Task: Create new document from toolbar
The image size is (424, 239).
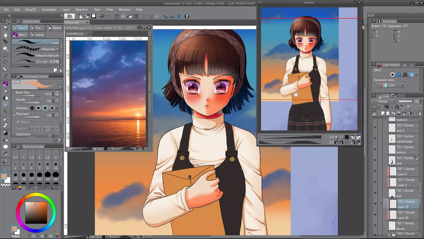Action: click(x=81, y=16)
